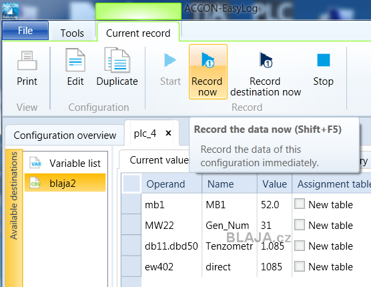Select the row header of ew402
Image resolution: width=371 pixels, height=287 pixels.
(x=131, y=266)
